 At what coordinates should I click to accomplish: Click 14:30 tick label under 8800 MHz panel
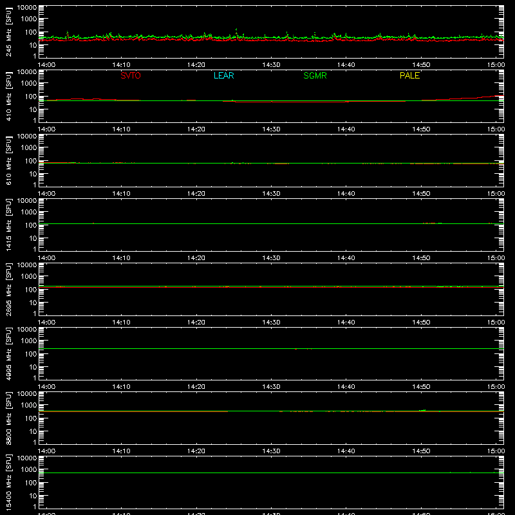tap(271, 451)
